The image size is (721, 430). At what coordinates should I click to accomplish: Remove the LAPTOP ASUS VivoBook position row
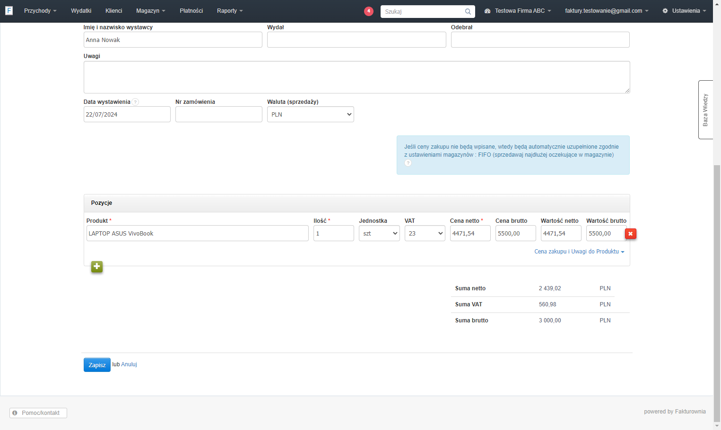631,234
